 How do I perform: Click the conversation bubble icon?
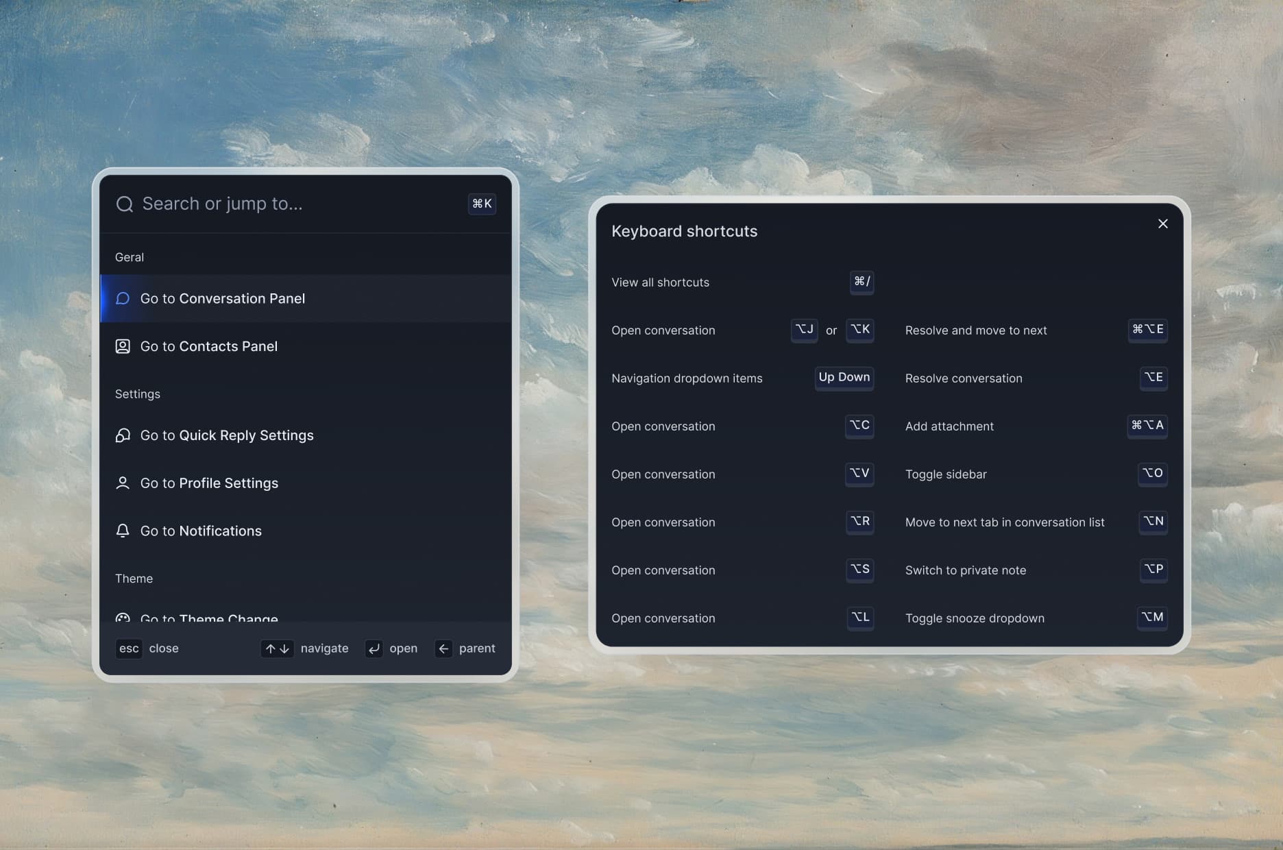click(x=123, y=298)
